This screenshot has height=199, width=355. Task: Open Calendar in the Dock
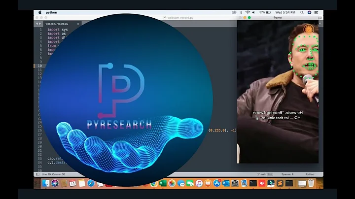pyautogui.click(x=72, y=183)
